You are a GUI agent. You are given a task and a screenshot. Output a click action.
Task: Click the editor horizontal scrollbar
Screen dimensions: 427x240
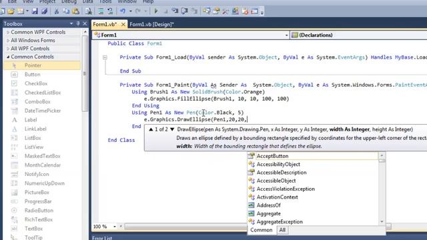pyautogui.click(x=185, y=227)
